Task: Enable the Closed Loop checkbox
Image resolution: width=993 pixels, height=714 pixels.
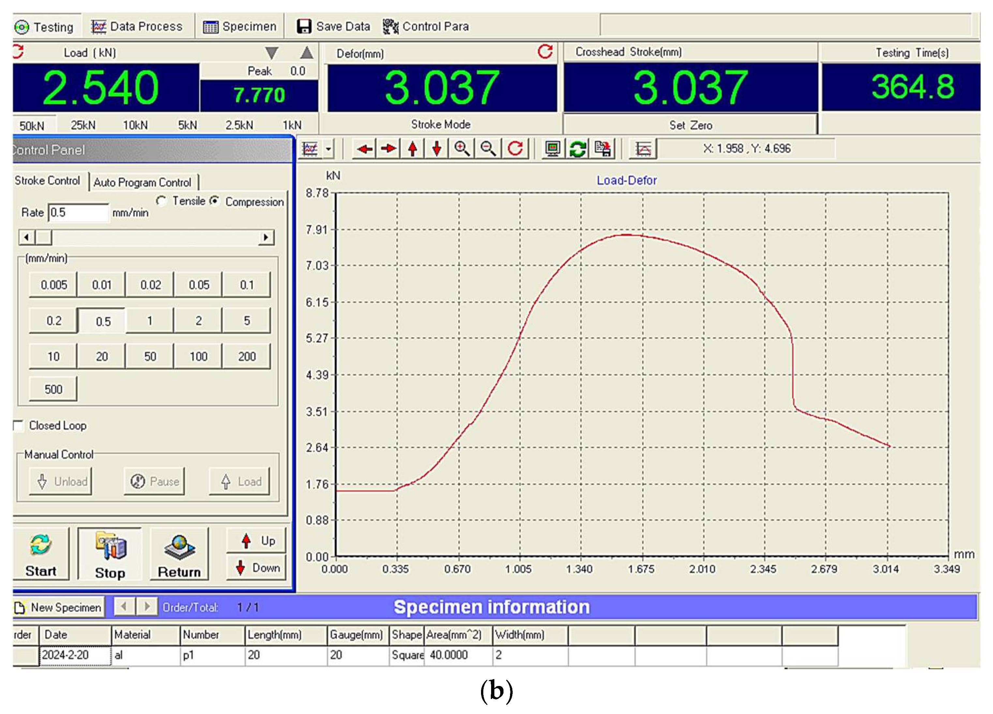Action: [x=18, y=425]
